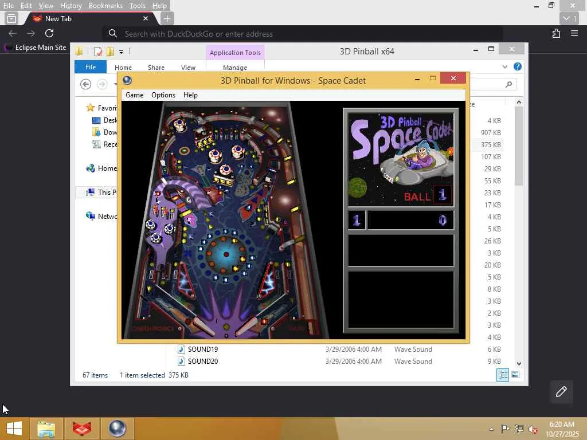
Task: Open the Help menu in Pinball
Action: point(190,95)
